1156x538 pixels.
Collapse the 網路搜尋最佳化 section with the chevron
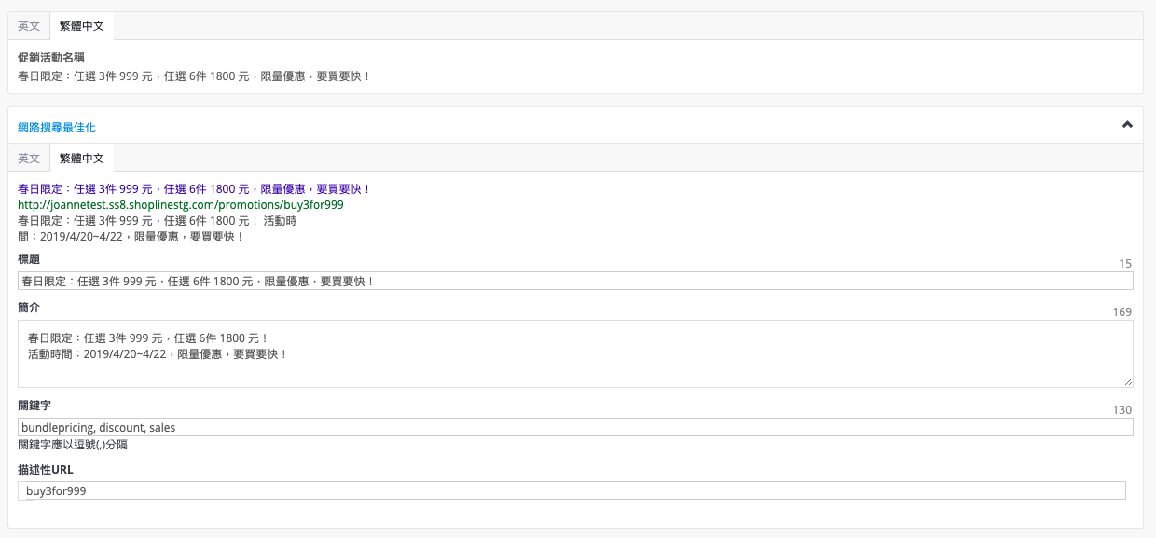(x=1127, y=125)
